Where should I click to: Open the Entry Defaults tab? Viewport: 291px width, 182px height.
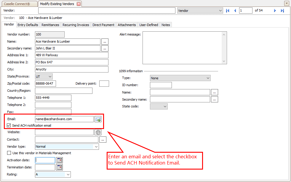point(28,25)
